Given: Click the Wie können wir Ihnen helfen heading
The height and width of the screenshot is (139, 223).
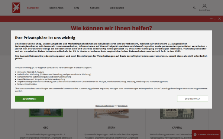Looking at the screenshot, I should 111,28.
